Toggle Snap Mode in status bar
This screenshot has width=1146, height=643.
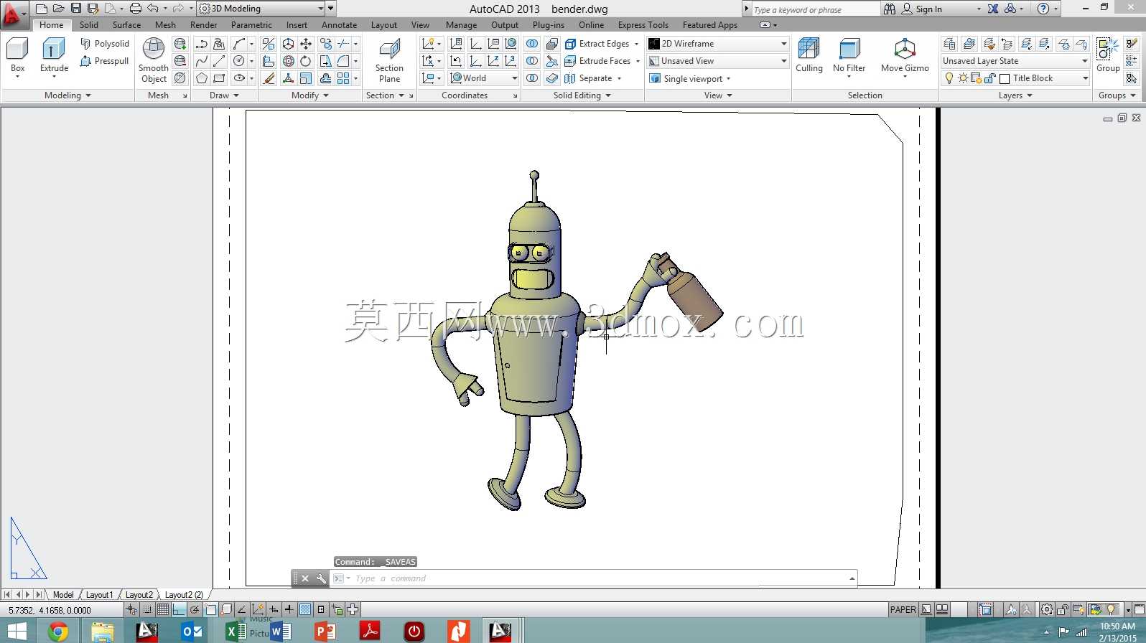point(147,609)
